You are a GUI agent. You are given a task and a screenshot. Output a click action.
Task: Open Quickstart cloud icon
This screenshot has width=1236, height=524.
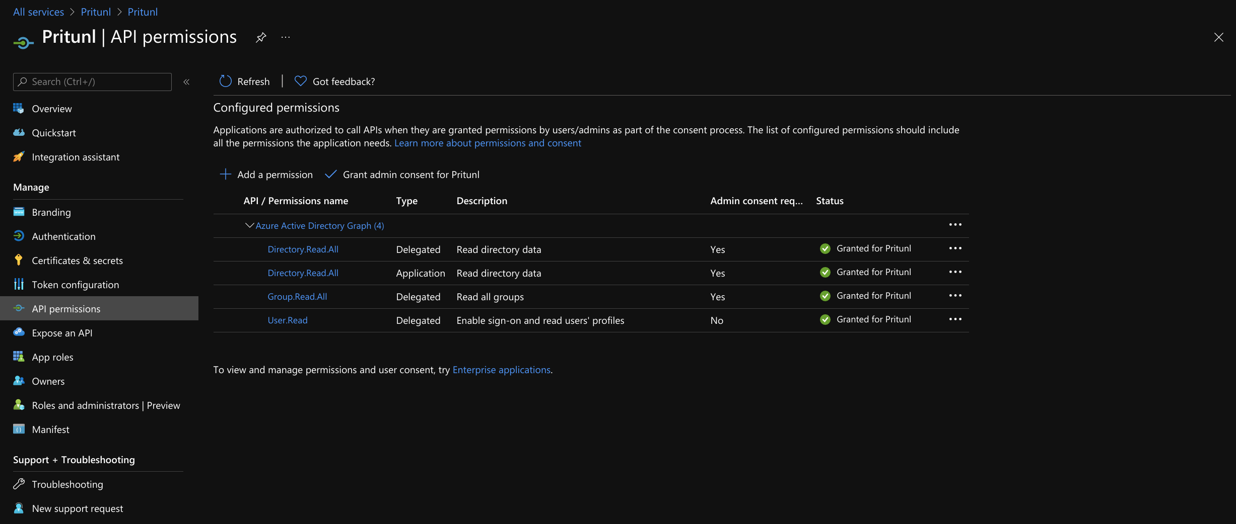point(19,132)
